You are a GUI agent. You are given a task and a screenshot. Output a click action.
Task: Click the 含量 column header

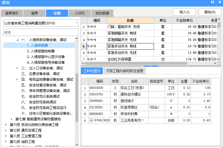click(x=184, y=81)
